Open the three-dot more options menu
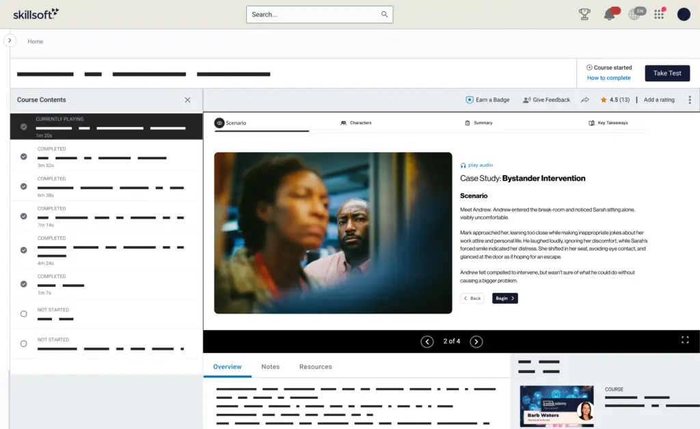 pyautogui.click(x=689, y=100)
